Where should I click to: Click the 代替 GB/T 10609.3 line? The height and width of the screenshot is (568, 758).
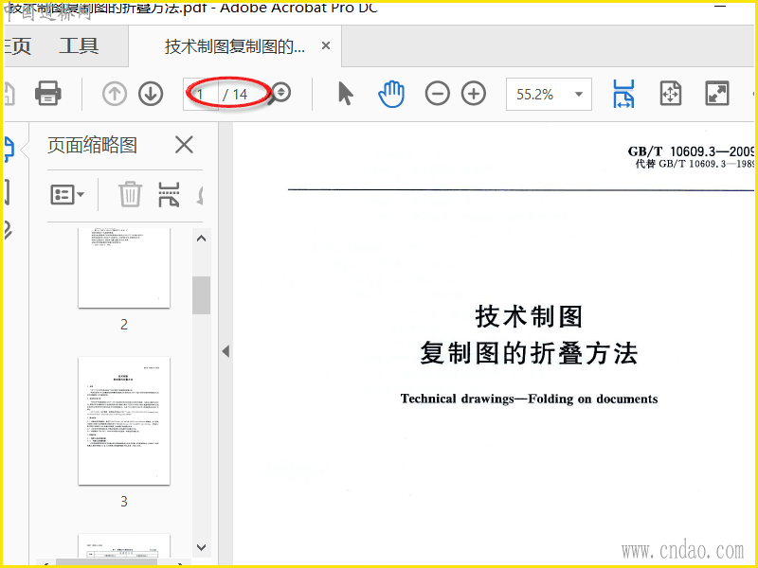point(695,164)
